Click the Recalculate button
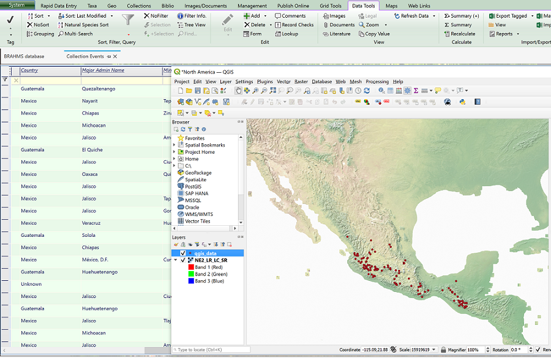The image size is (551, 358). 460,34
